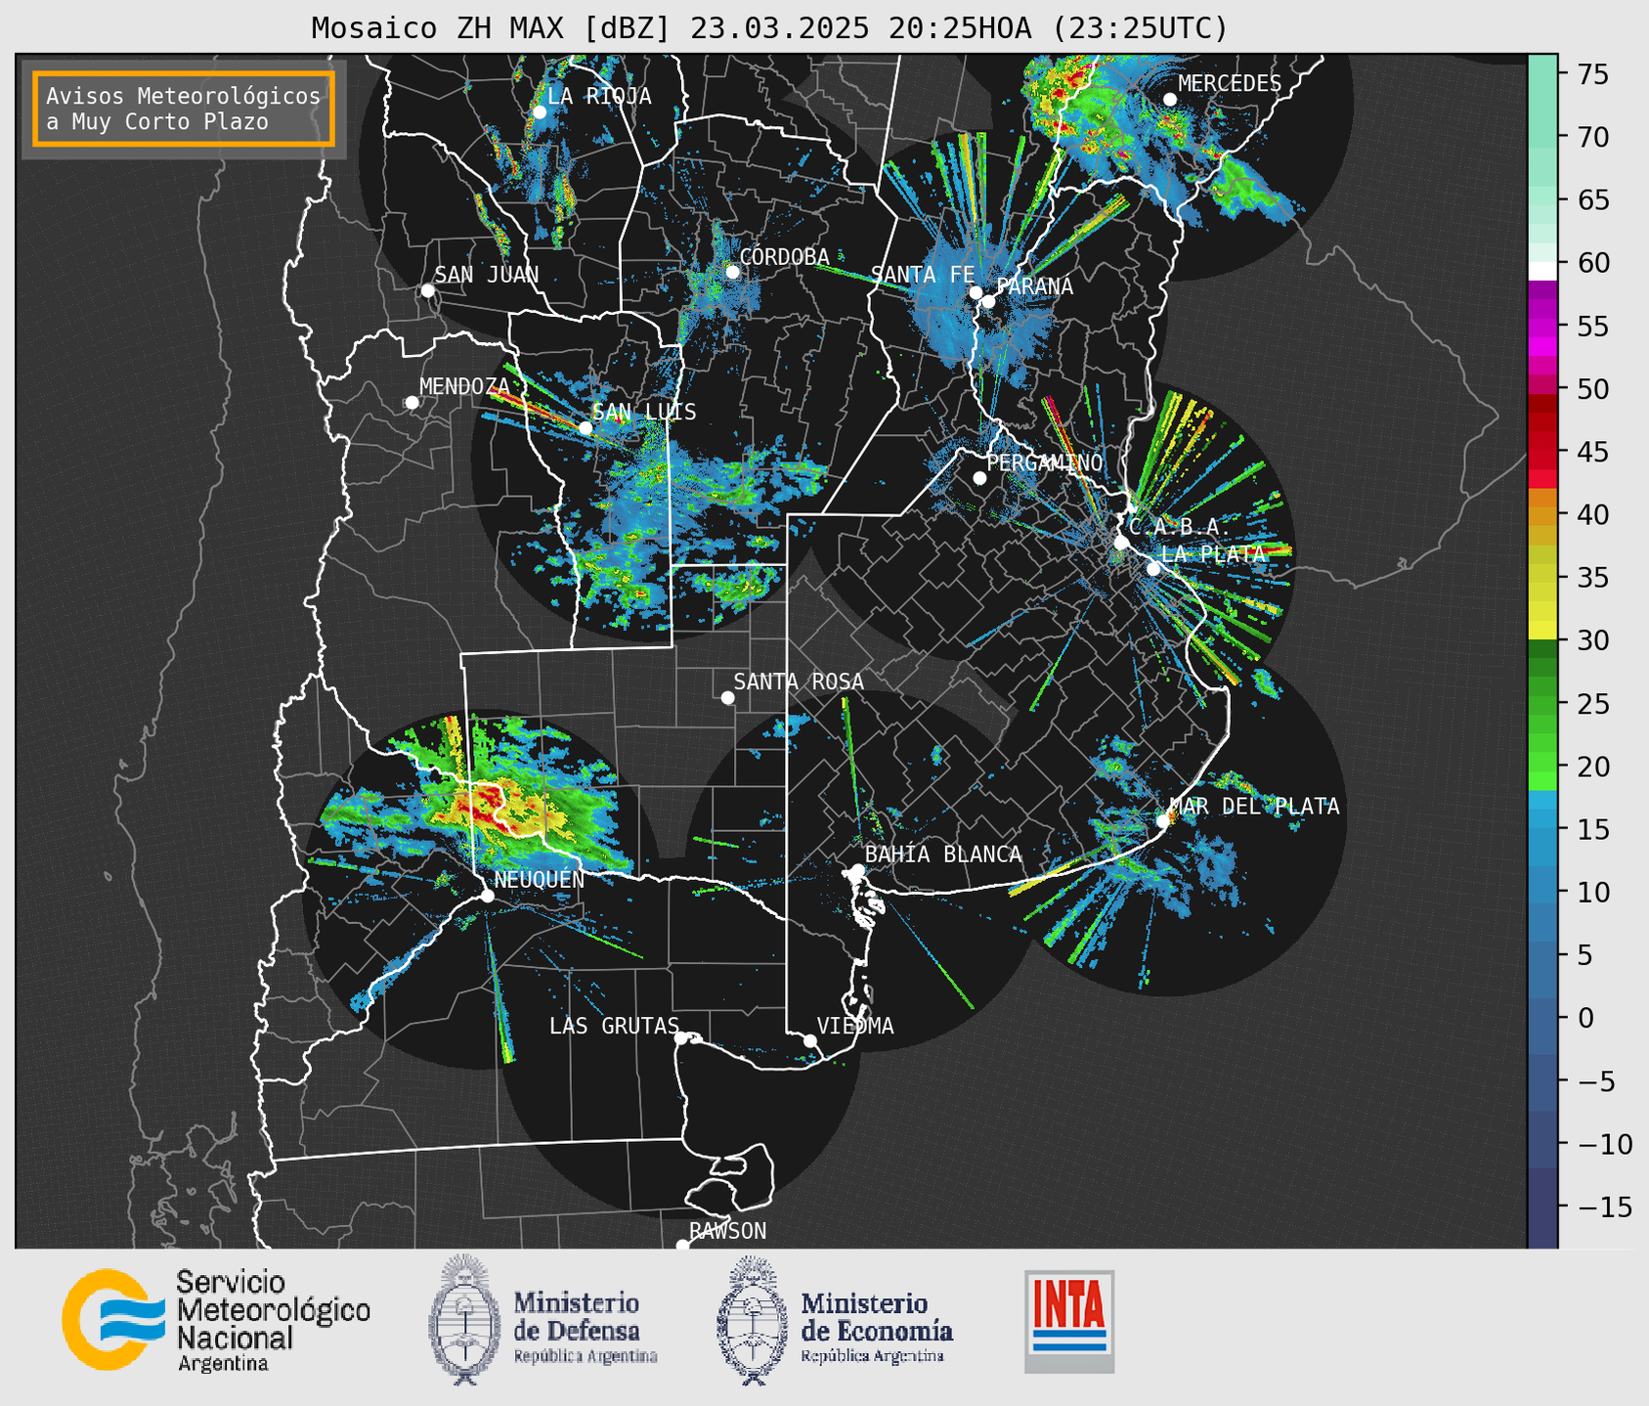This screenshot has height=1406, width=1649.
Task: Select the PERGAMINO city marker
Action: pyautogui.click(x=979, y=478)
